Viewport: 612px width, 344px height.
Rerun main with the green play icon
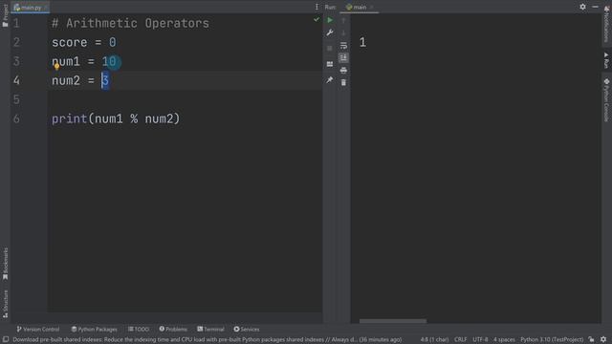pos(330,20)
